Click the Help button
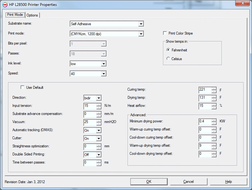 pyautogui.click(x=229, y=182)
